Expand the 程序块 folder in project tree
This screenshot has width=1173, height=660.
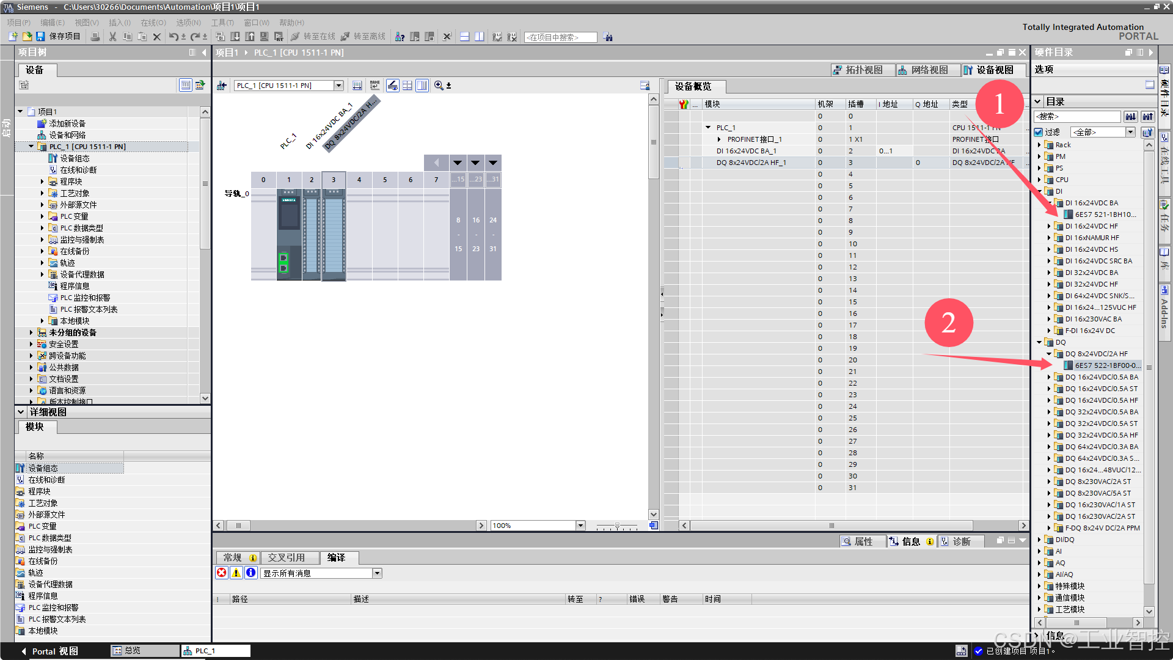tap(42, 182)
